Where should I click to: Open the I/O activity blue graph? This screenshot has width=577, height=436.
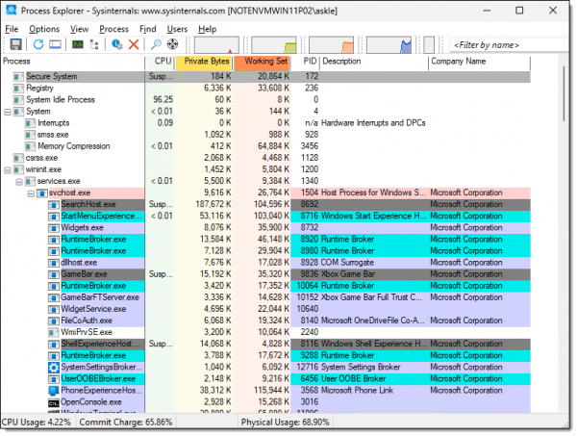coord(389,45)
